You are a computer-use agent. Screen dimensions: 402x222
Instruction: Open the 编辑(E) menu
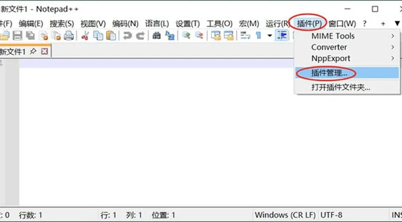31,24
